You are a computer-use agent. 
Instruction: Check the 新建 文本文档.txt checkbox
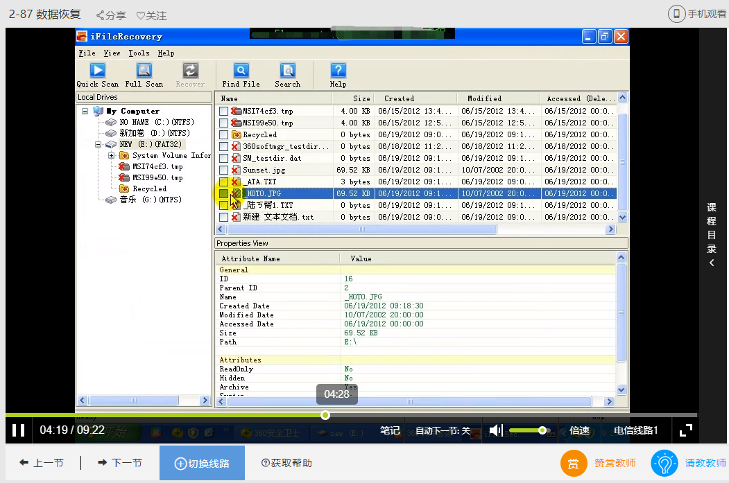click(x=223, y=218)
